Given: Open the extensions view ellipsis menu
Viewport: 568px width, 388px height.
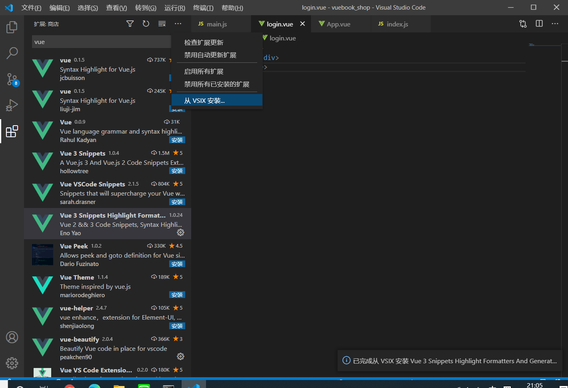Looking at the screenshot, I should pyautogui.click(x=178, y=24).
